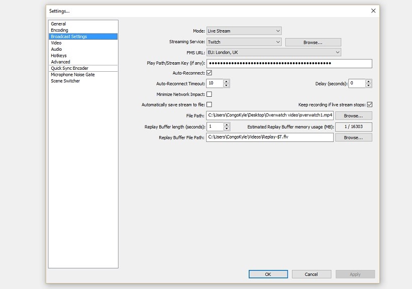412x289 pixels.
Task: Open the Audio settings section
Action: tap(83, 49)
